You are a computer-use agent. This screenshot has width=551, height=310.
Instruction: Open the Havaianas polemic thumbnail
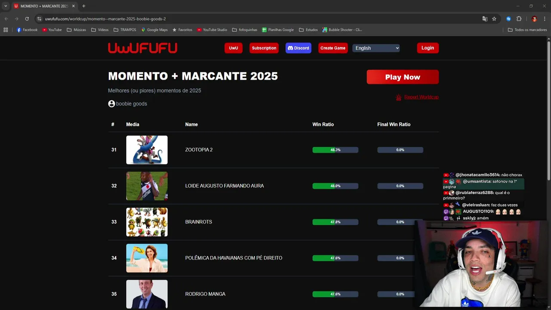tap(147, 258)
